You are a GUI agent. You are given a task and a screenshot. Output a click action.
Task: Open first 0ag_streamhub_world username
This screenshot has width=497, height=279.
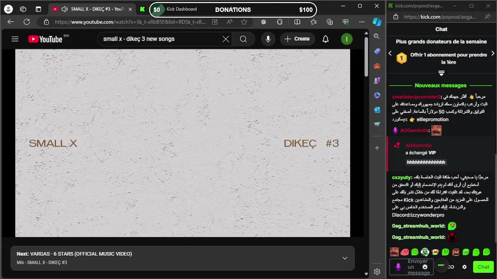418,226
